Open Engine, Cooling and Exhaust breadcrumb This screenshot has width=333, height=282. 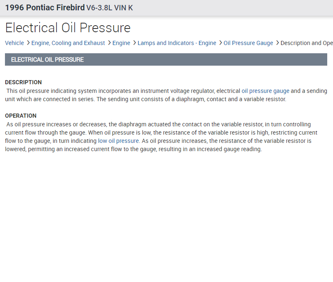[68, 43]
